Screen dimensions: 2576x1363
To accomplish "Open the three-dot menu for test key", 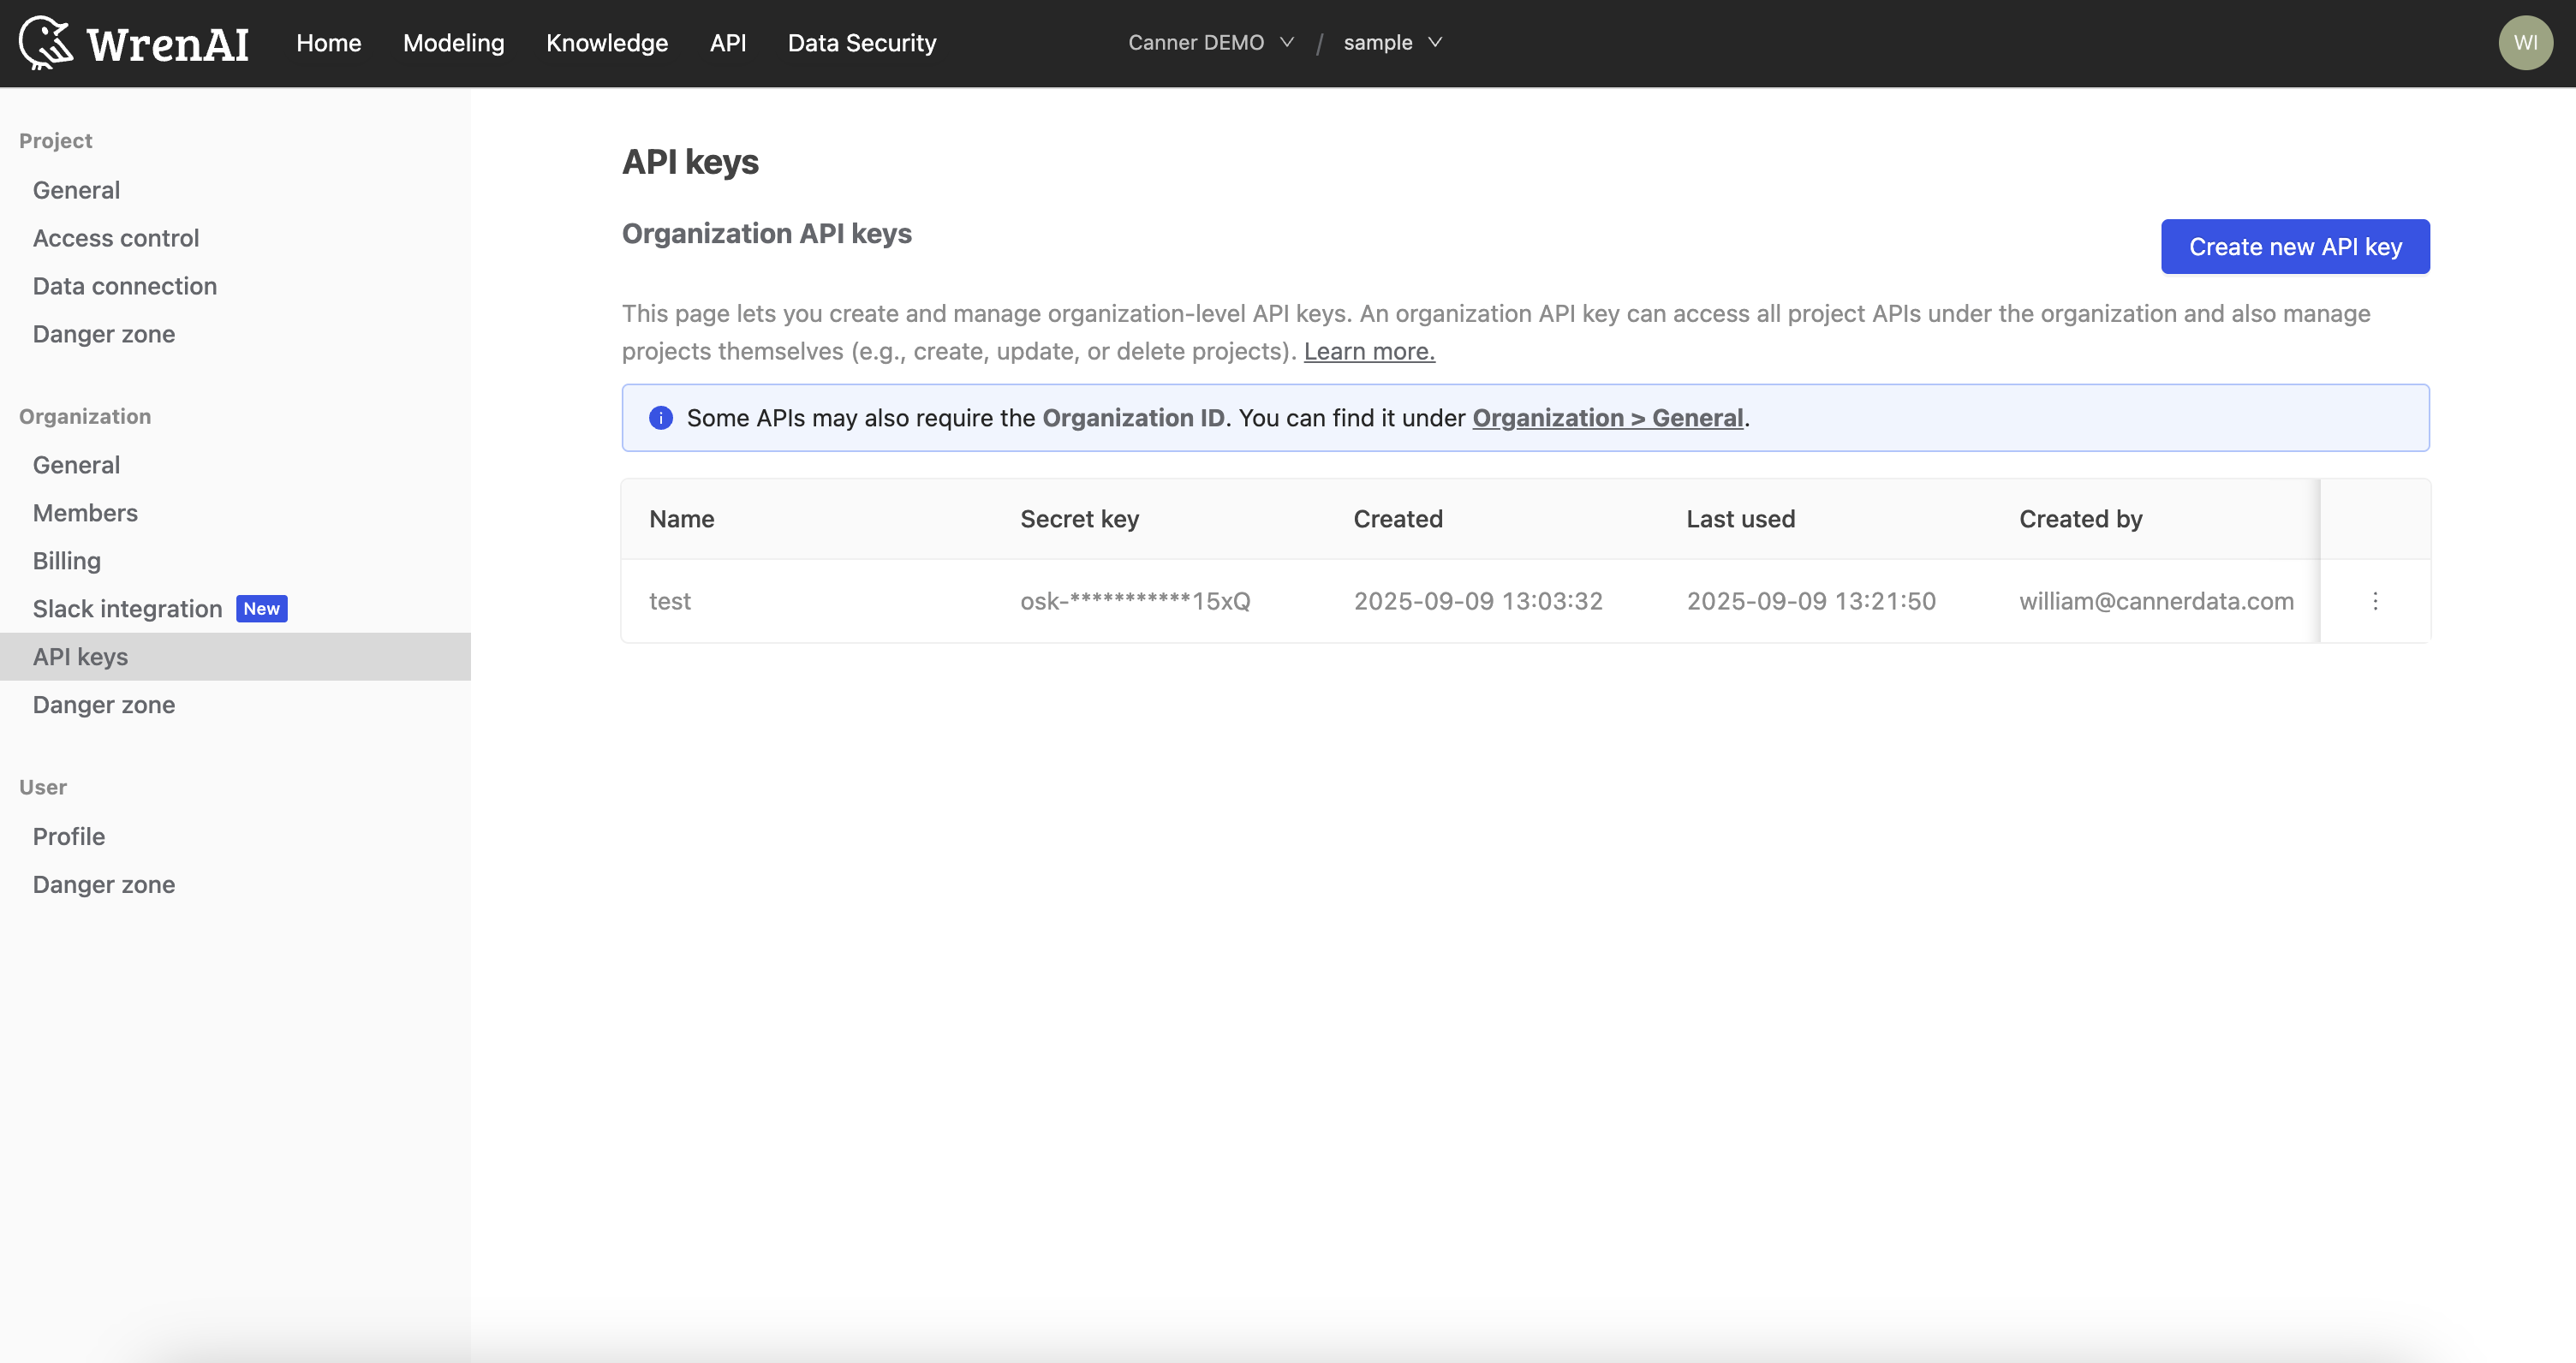I will pyautogui.click(x=2375, y=601).
